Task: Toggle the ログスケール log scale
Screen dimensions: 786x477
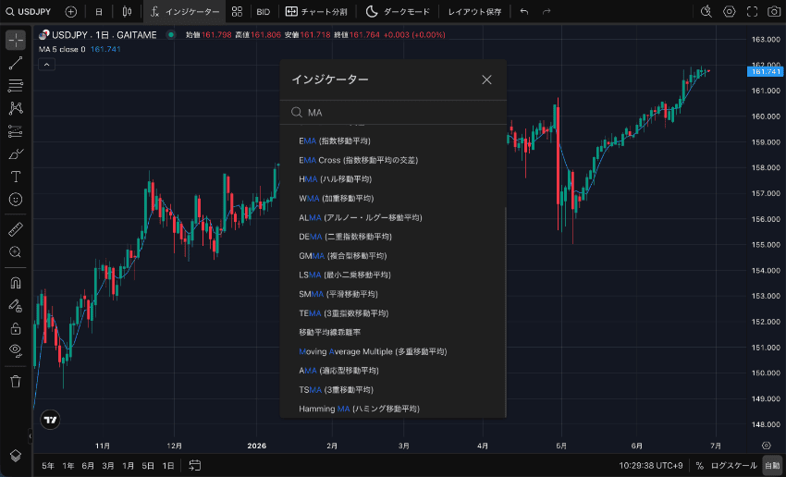Action: click(734, 466)
